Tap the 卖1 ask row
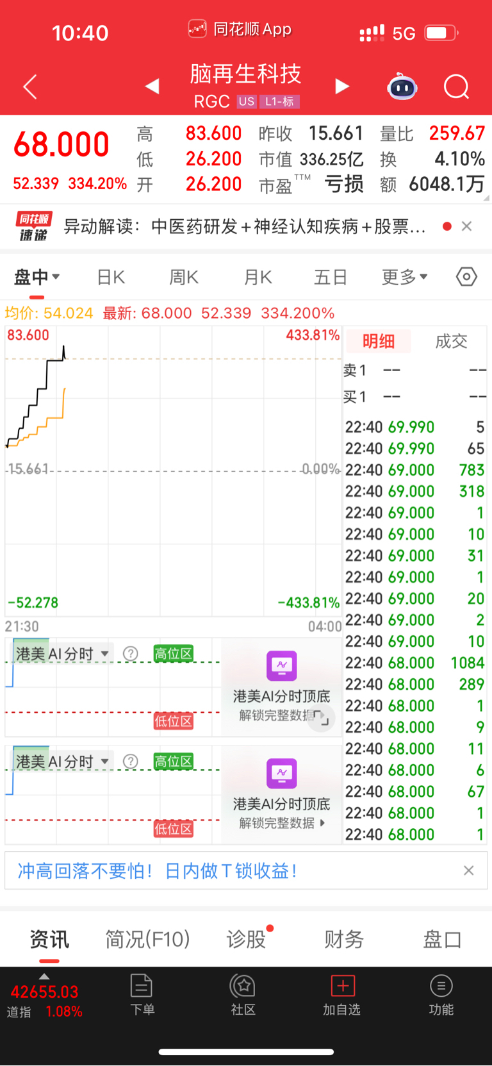This screenshot has width=492, height=1066. click(414, 370)
